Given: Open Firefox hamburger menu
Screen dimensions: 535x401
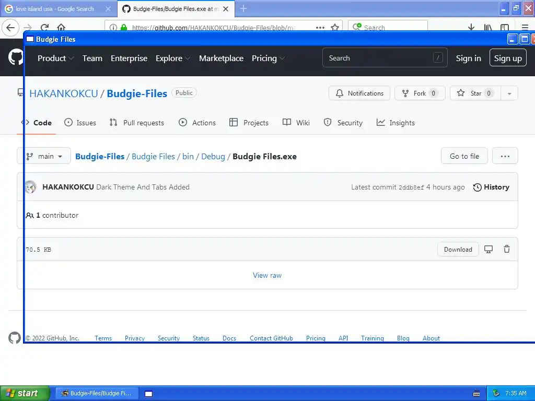Looking at the screenshot, I should [x=525, y=27].
